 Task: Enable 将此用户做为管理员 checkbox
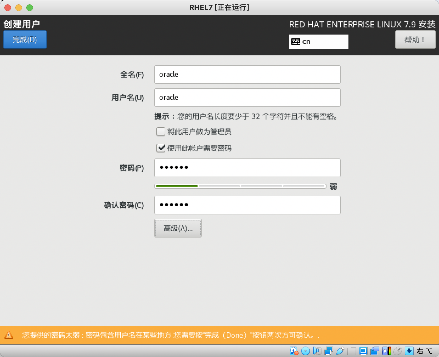pos(161,132)
